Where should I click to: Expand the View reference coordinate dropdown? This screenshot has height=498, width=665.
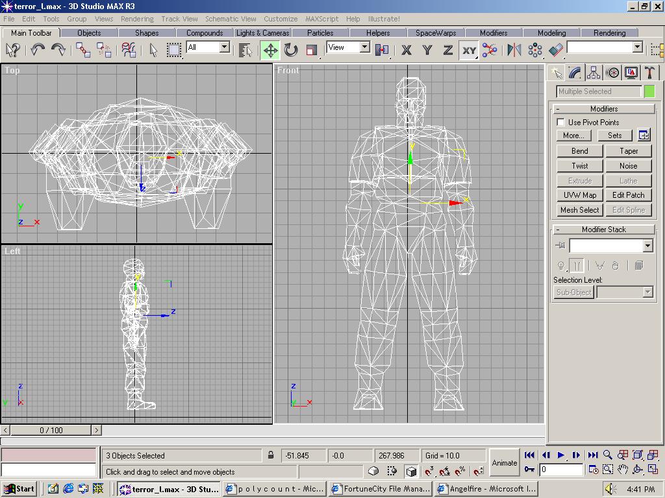364,47
